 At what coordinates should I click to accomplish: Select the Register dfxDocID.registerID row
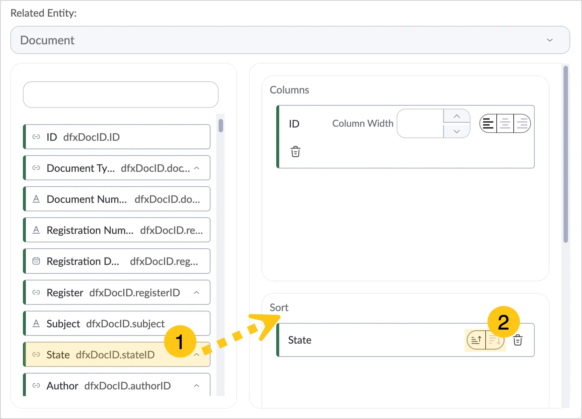pyautogui.click(x=117, y=292)
